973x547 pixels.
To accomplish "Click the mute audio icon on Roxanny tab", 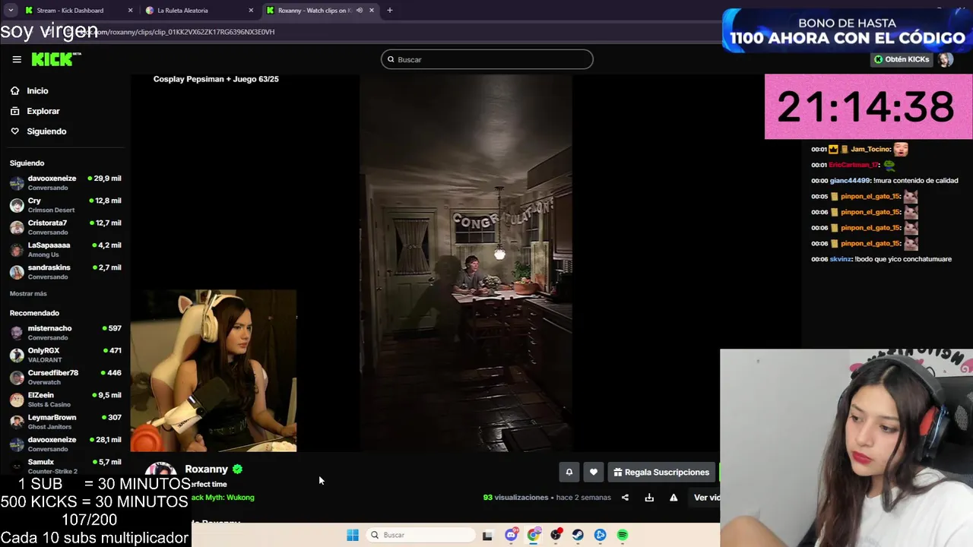I will point(360,10).
